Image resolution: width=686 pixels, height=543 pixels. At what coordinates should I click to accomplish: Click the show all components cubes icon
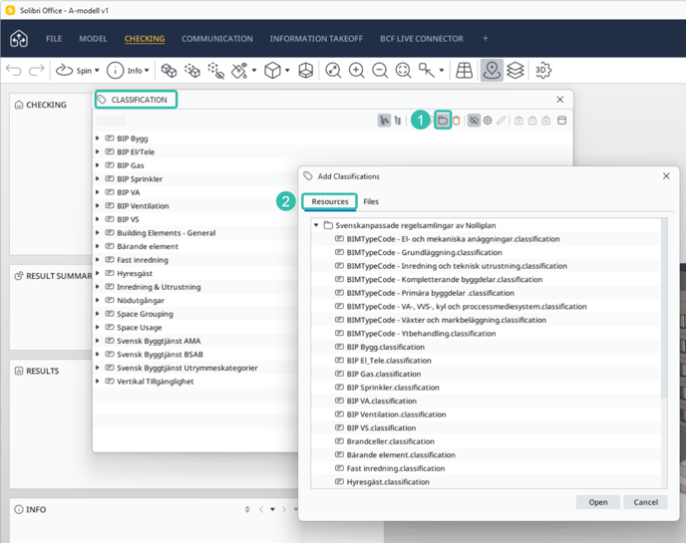[x=169, y=70]
